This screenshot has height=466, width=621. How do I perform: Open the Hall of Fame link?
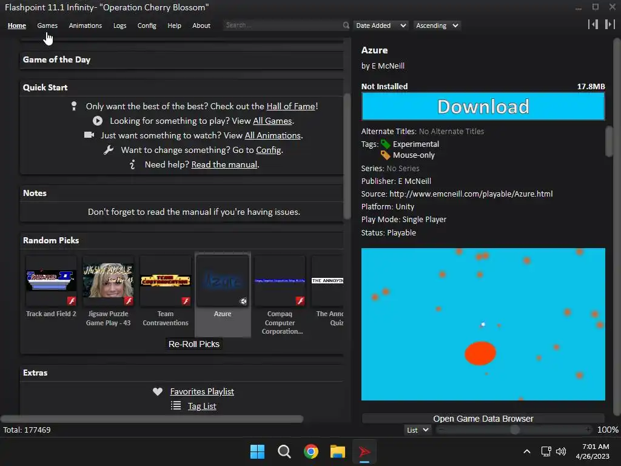(290, 106)
